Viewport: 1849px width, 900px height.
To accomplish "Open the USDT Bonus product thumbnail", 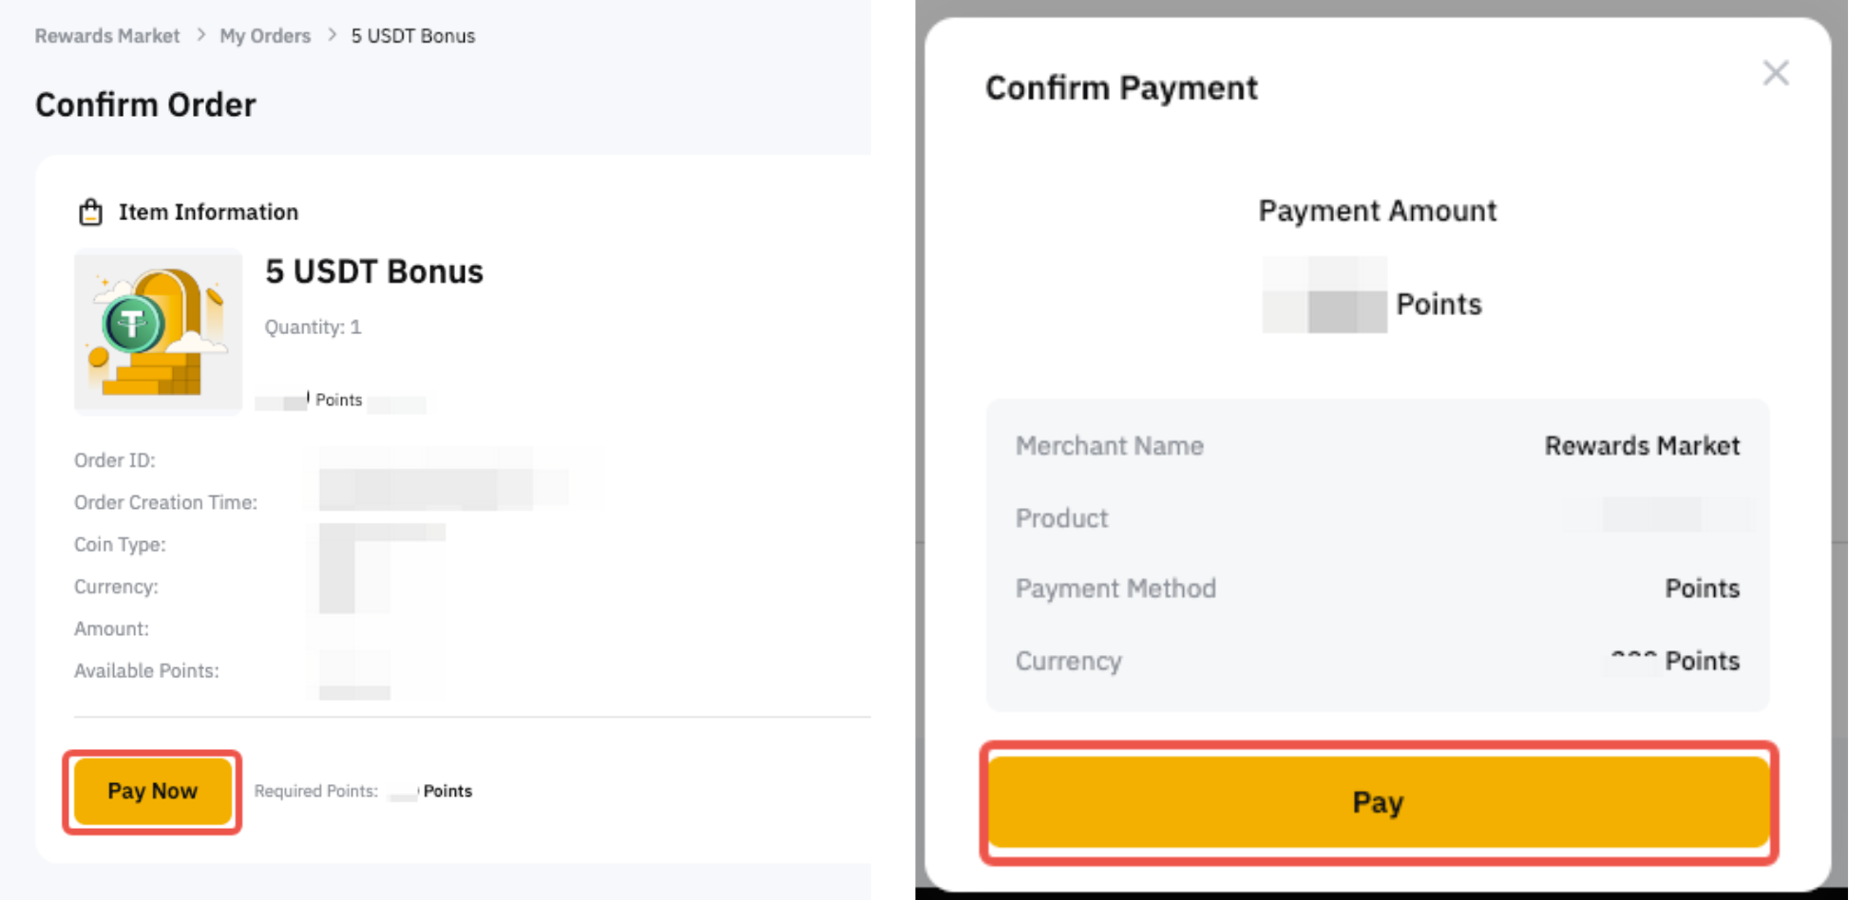I will tap(158, 331).
